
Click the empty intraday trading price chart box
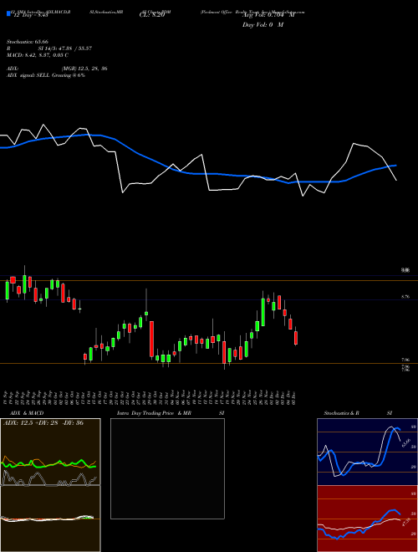pyautogui.click(x=167, y=468)
